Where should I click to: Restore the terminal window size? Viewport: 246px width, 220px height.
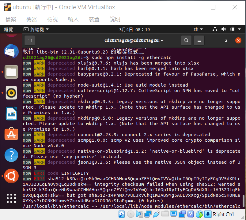click(x=226, y=41)
